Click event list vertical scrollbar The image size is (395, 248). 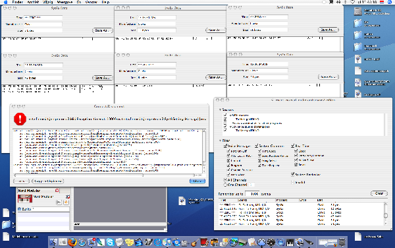386,214
